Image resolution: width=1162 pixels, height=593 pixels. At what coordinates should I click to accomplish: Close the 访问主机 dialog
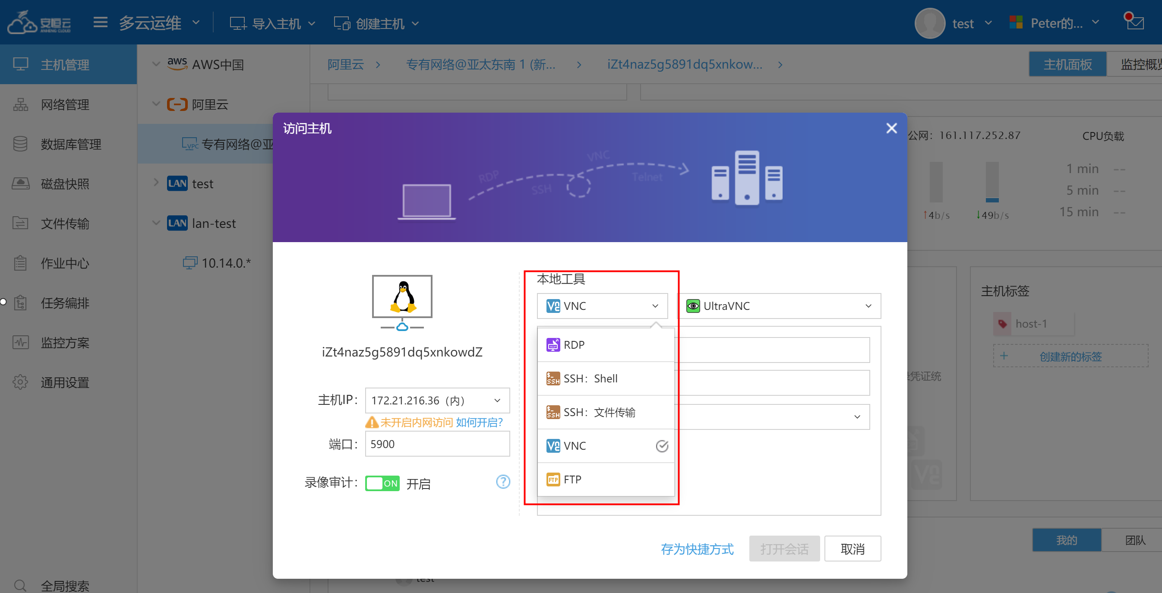[891, 129]
